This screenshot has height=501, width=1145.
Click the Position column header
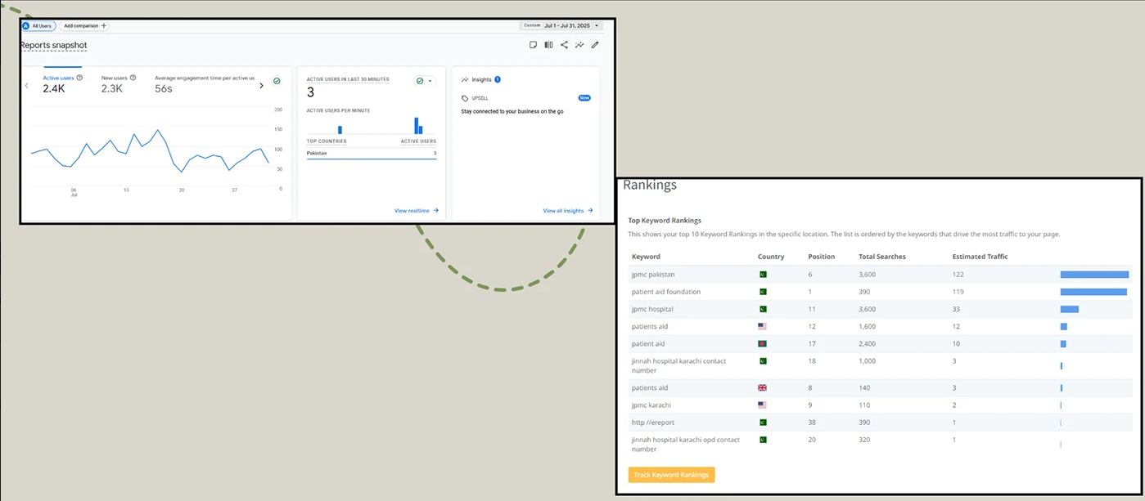(x=822, y=257)
